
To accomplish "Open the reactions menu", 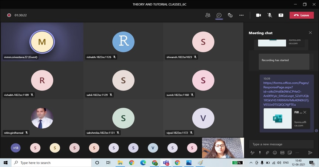I will tap(230, 15).
